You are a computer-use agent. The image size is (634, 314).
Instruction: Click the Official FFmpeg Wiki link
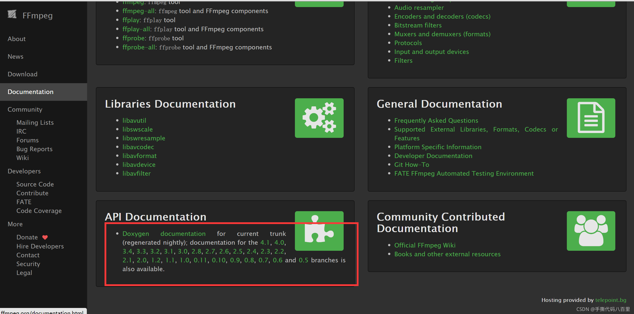click(425, 245)
